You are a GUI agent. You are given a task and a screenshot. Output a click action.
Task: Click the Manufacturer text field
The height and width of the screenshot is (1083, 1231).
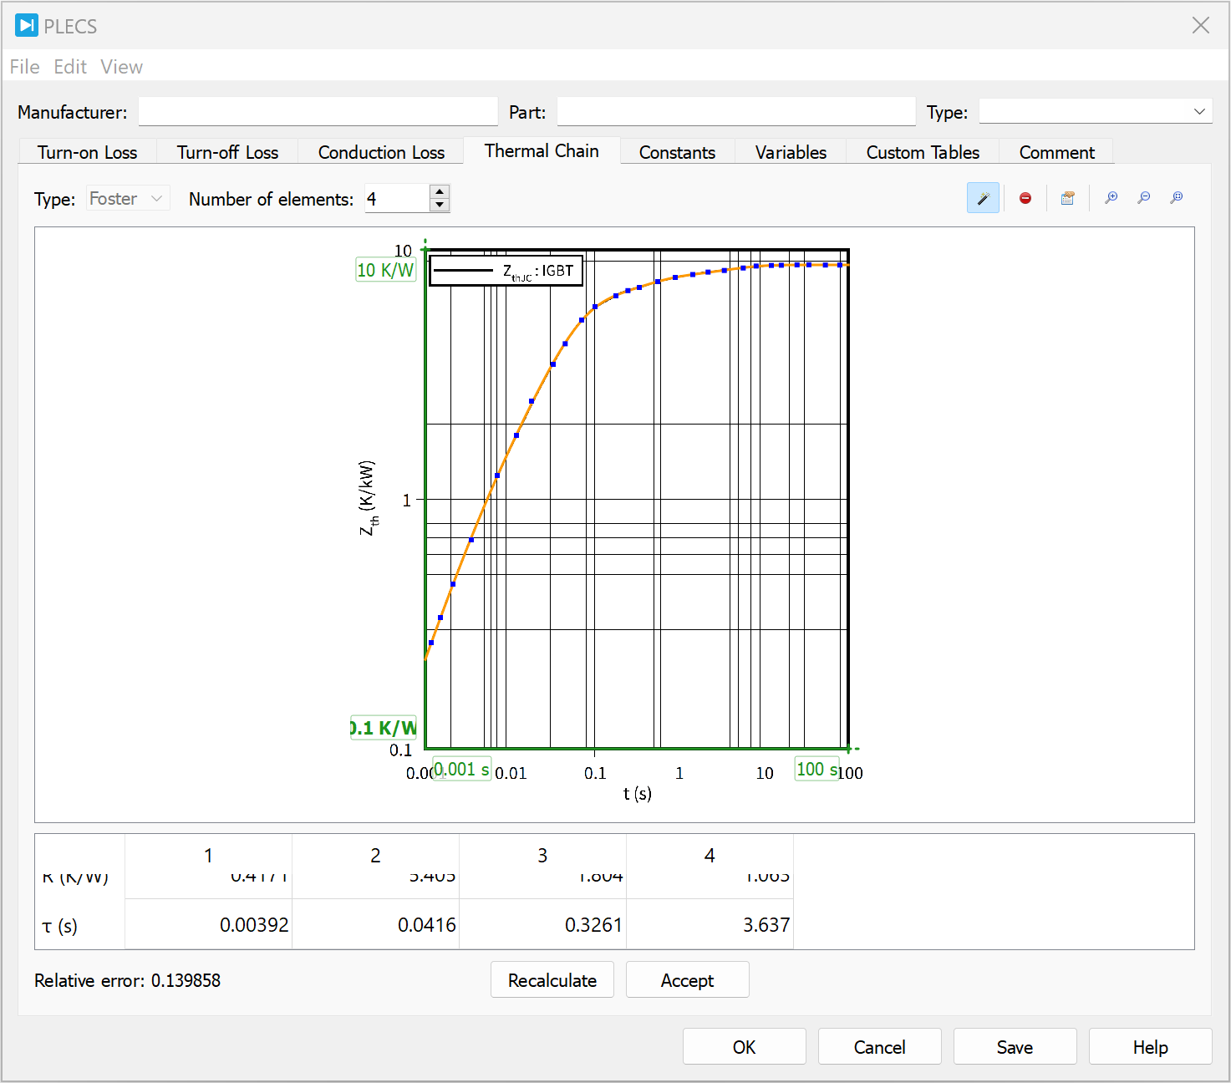click(x=318, y=112)
